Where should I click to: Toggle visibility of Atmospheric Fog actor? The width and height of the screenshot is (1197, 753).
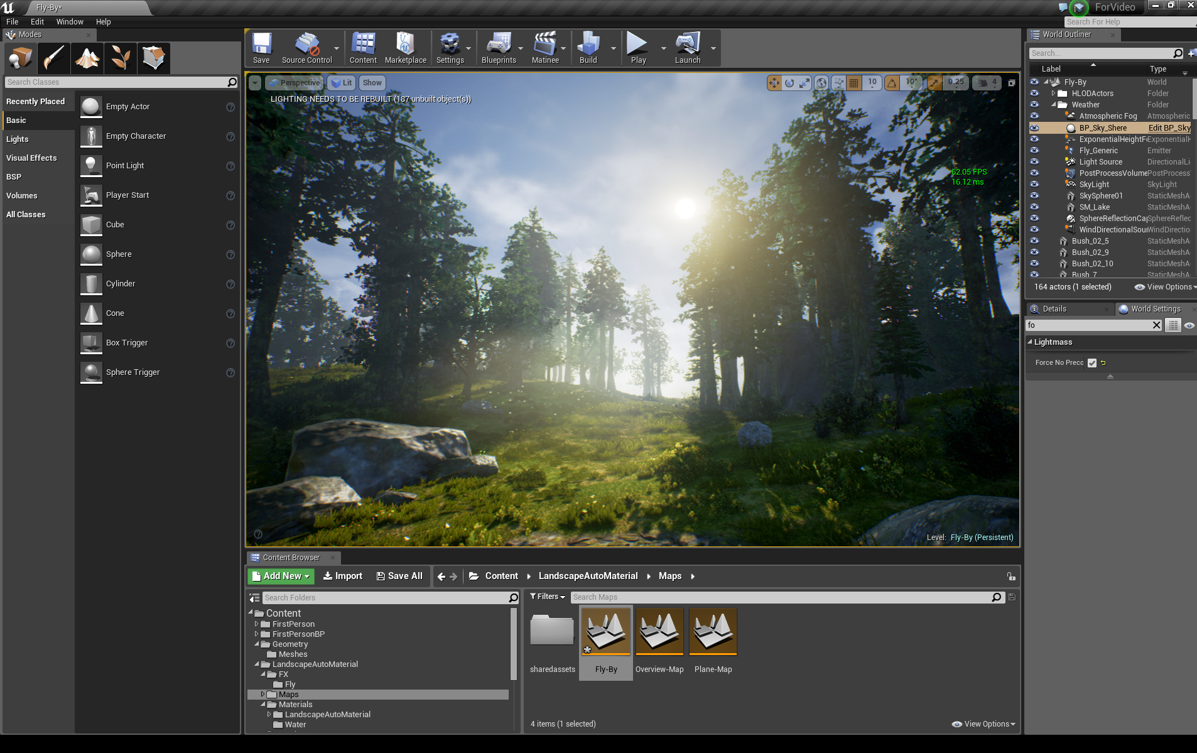(1034, 116)
